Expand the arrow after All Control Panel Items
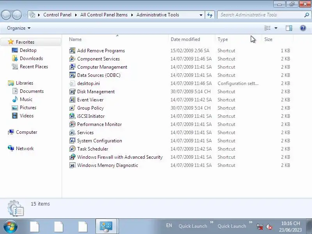Screen dimensions: 312x234 pos(132,15)
